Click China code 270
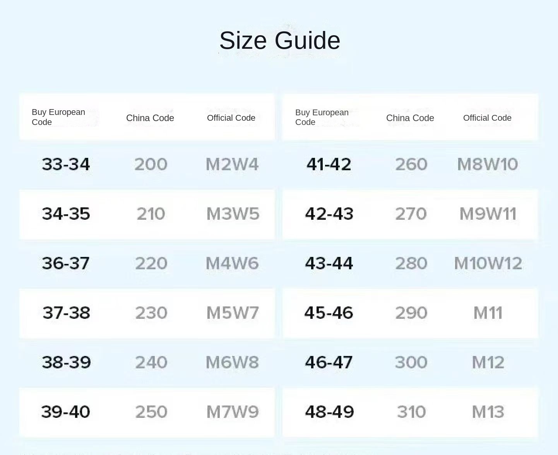Image resolution: width=558 pixels, height=455 pixels. pyautogui.click(x=411, y=214)
